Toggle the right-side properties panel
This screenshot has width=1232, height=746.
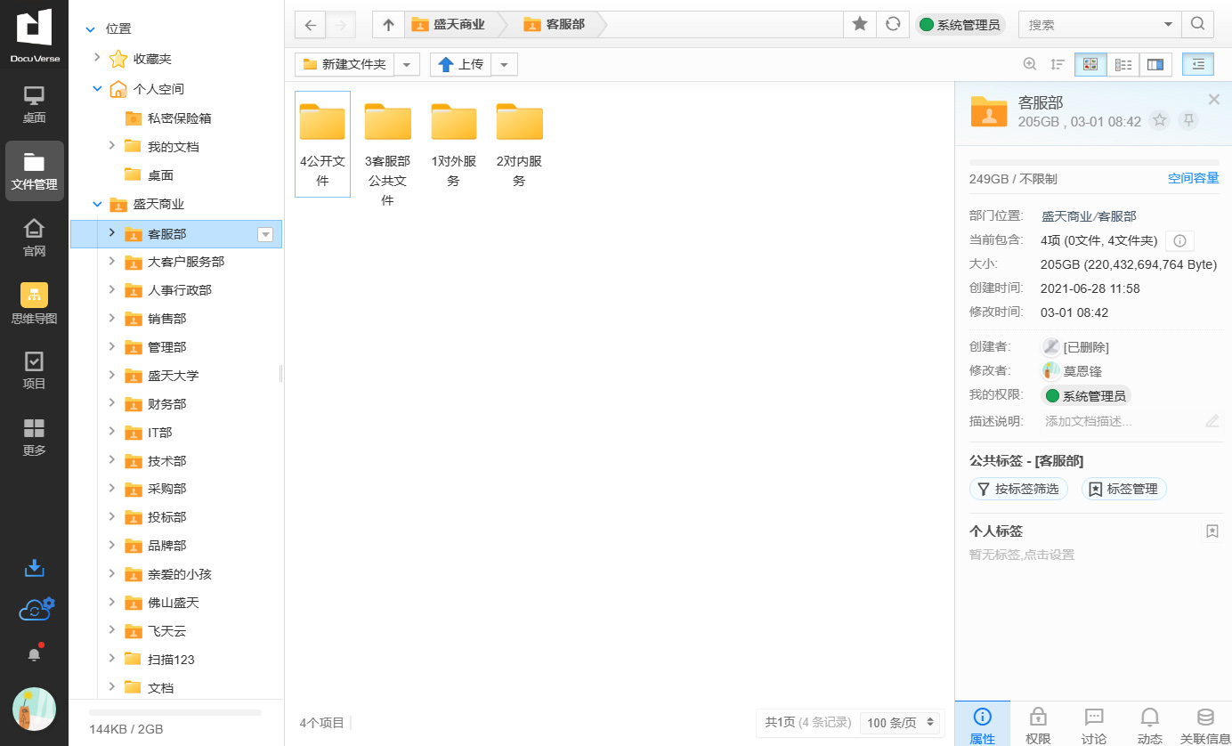(1197, 64)
